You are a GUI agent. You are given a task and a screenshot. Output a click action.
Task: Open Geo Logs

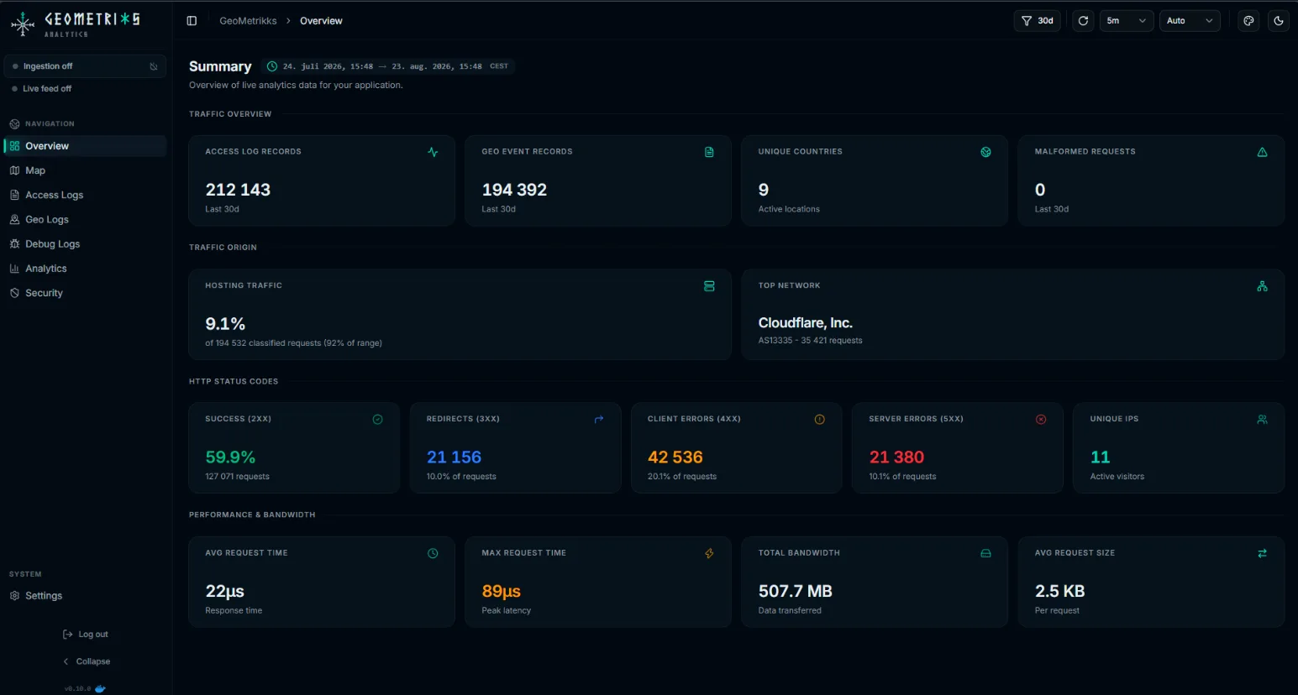click(x=85, y=219)
